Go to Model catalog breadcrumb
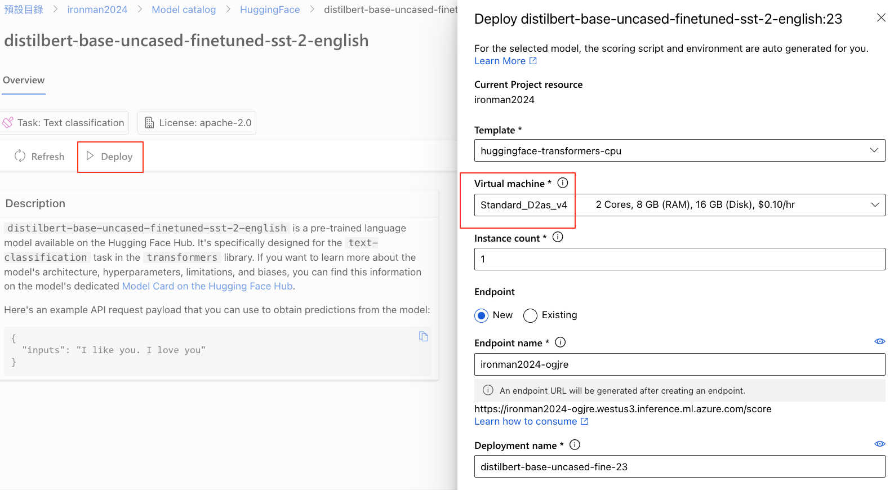This screenshot has width=894, height=490. pos(184,10)
